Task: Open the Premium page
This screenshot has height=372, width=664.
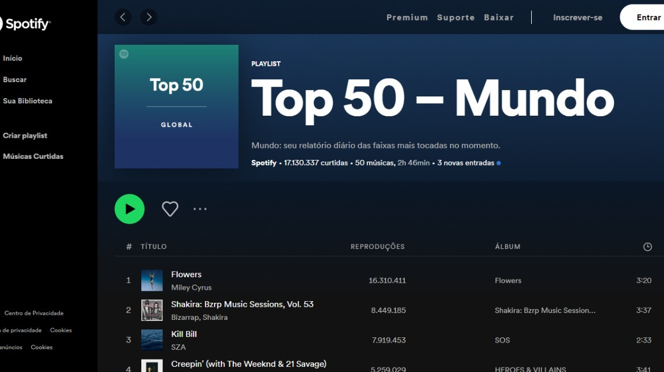Action: pyautogui.click(x=407, y=18)
